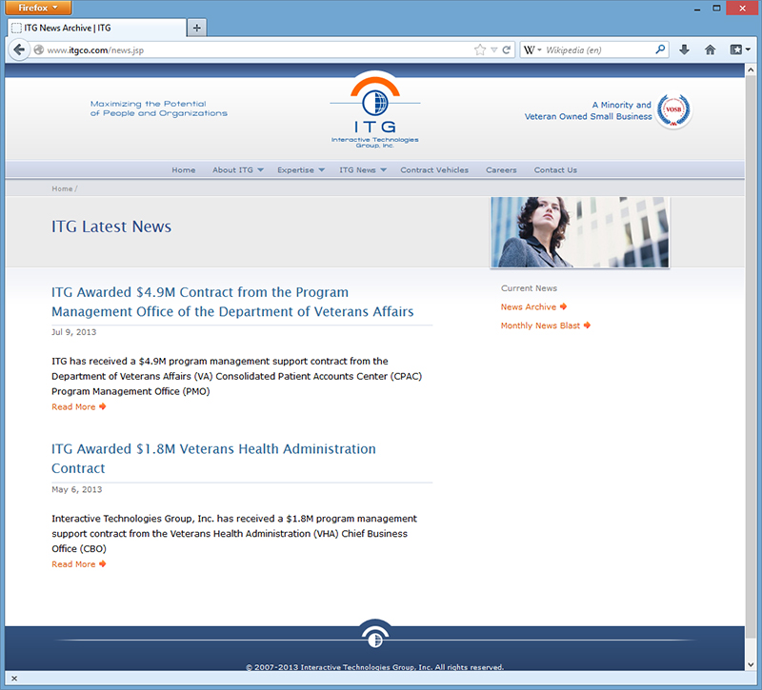The width and height of the screenshot is (762, 690).
Task: Click the Home breadcrumb link
Action: pyautogui.click(x=62, y=188)
